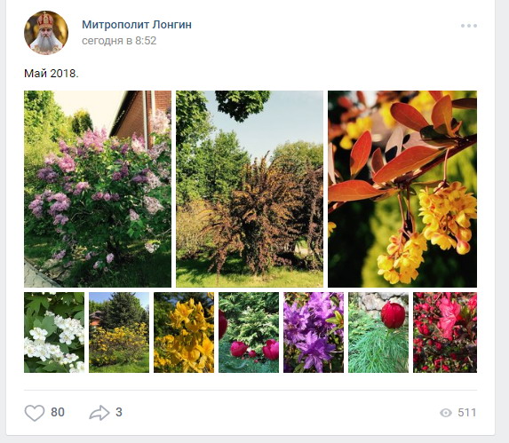Open the purple rhododendron flowers thumbnail
The height and width of the screenshot is (443, 509).
tap(314, 332)
